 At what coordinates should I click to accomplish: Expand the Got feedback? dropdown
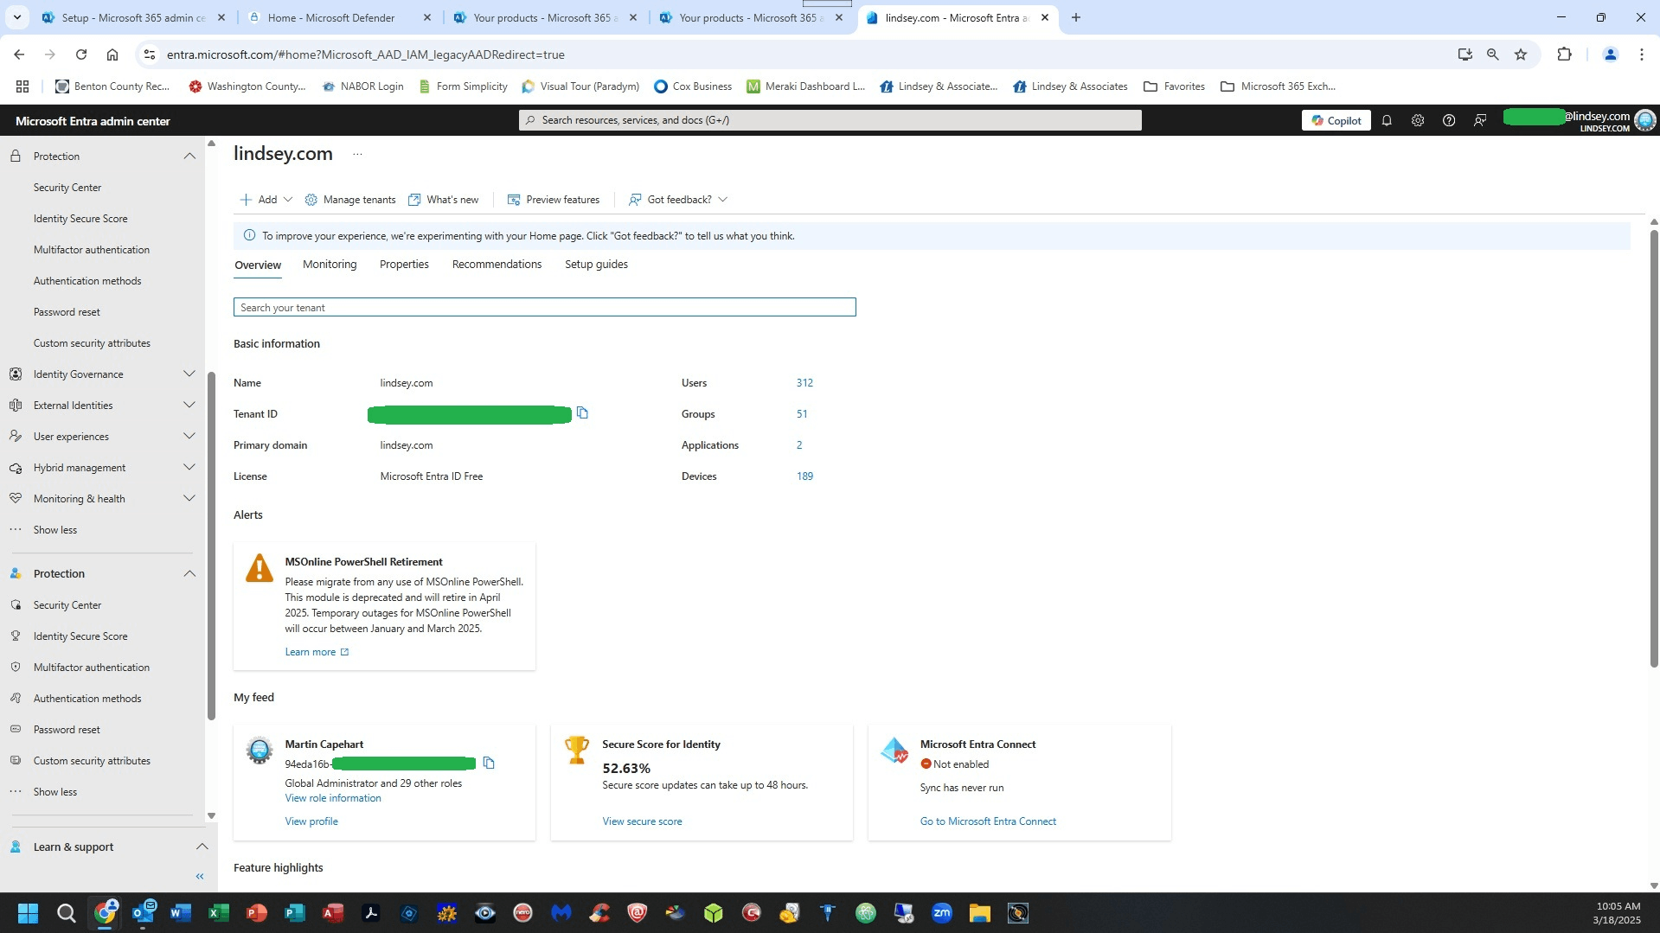coord(679,200)
